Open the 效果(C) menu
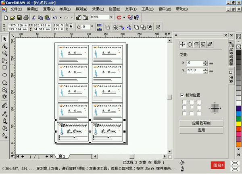Screen dimensions: 242x174 click(98, 8)
